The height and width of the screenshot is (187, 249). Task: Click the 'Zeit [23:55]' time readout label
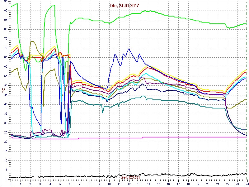(130, 177)
